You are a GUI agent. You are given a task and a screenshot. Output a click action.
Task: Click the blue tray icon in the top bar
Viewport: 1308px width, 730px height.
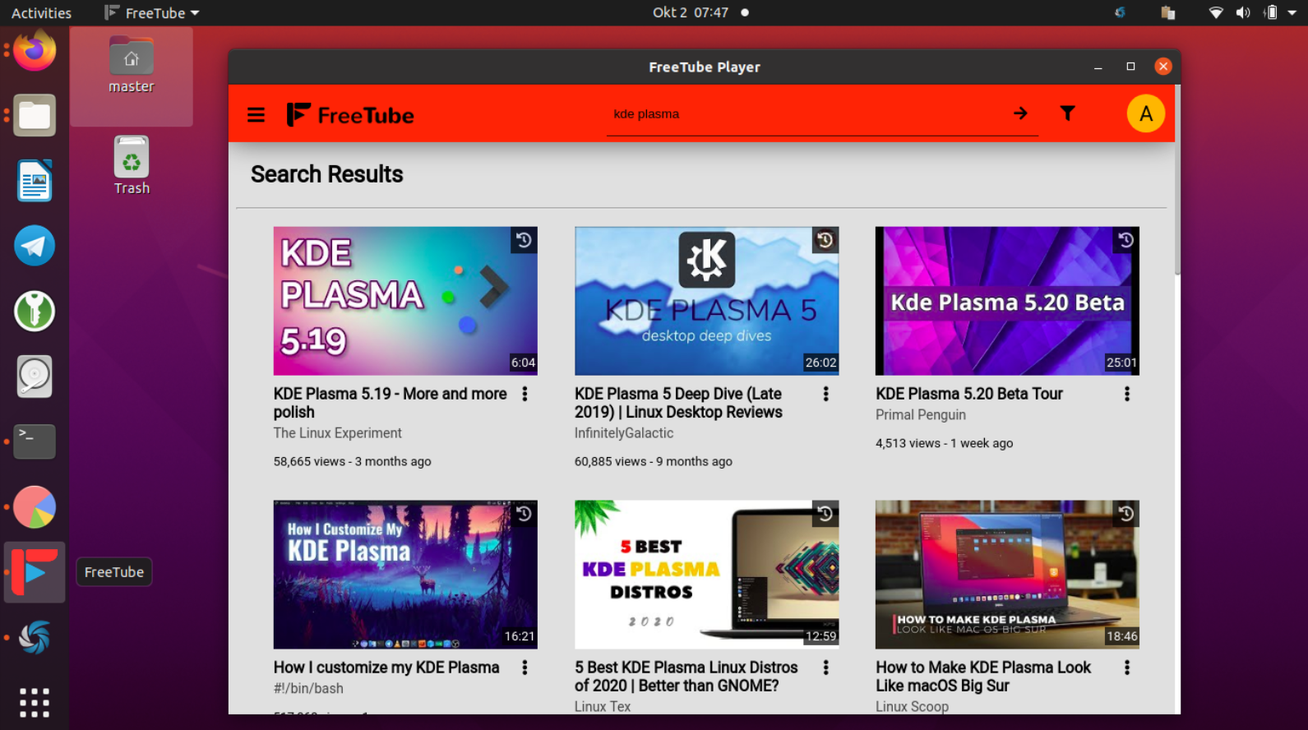tap(1120, 12)
